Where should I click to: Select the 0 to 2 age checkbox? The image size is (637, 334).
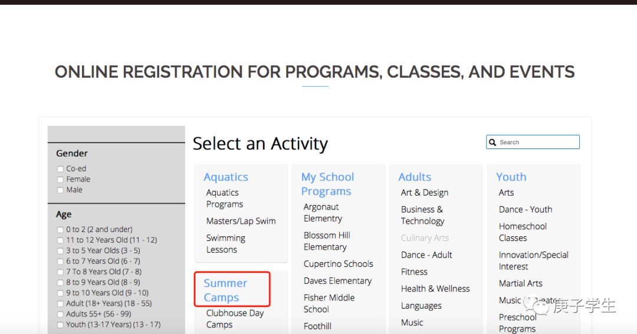(x=60, y=230)
